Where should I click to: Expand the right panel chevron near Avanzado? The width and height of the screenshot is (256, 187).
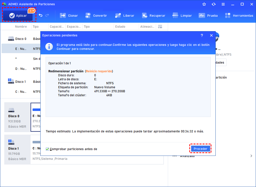(x=251, y=156)
